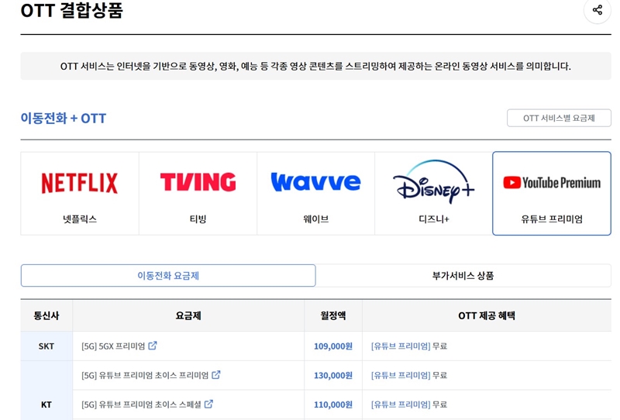
Task: Select the TVING logo card
Action: [198, 194]
